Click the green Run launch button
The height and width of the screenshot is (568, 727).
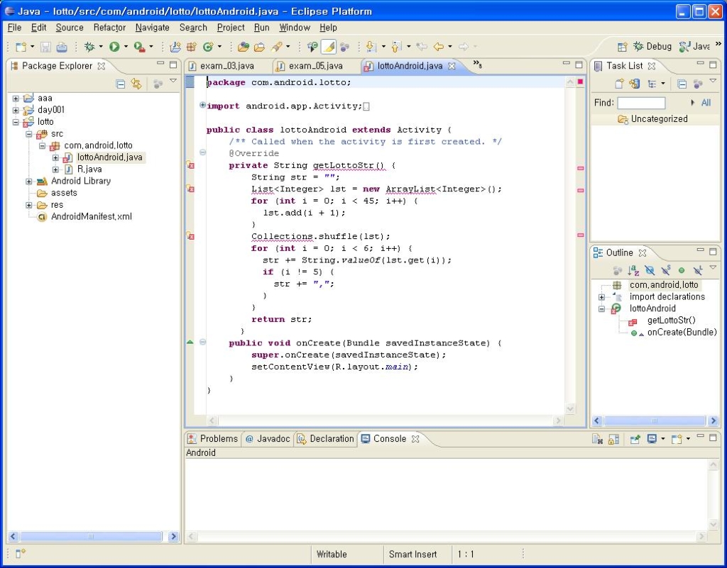[114, 46]
